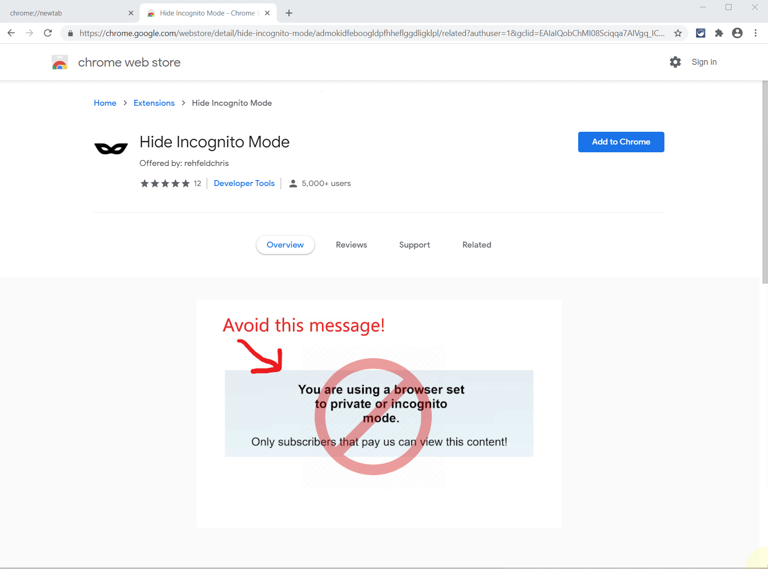Open web store settings gear
The height and width of the screenshot is (569, 768).
pos(675,62)
